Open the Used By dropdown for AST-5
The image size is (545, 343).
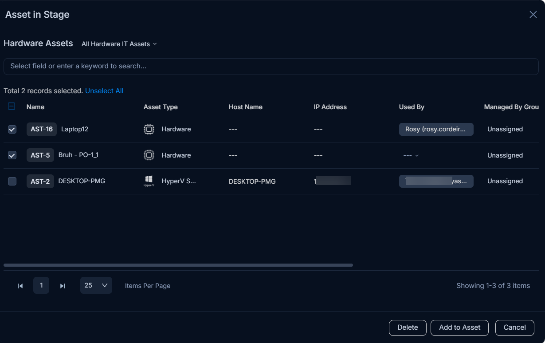(x=411, y=155)
